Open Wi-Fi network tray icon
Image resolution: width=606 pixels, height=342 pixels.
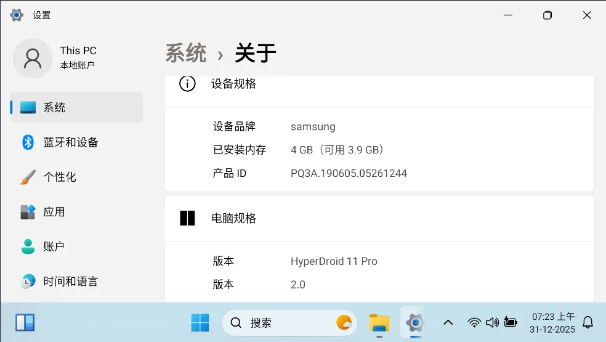474,322
